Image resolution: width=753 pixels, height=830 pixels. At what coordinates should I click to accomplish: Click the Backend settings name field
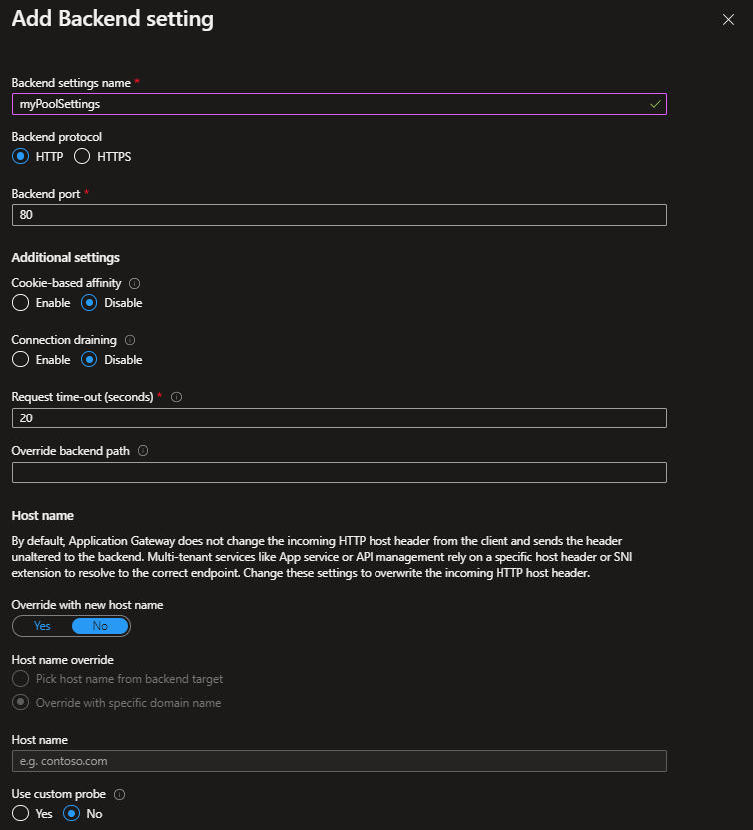[339, 103]
